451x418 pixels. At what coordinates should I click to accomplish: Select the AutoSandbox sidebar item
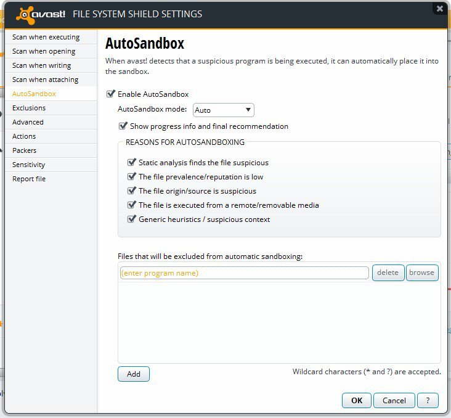click(x=51, y=94)
